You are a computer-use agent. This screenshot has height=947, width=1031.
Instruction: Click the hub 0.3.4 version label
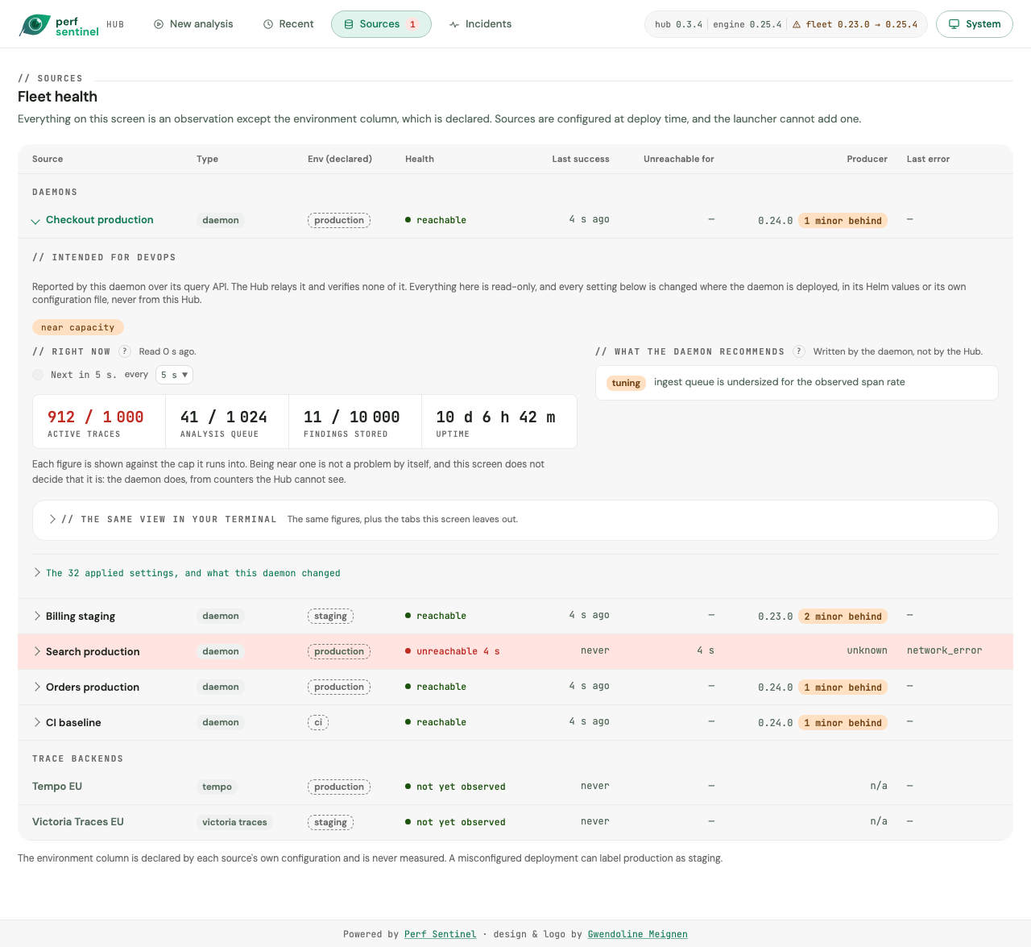pos(678,24)
